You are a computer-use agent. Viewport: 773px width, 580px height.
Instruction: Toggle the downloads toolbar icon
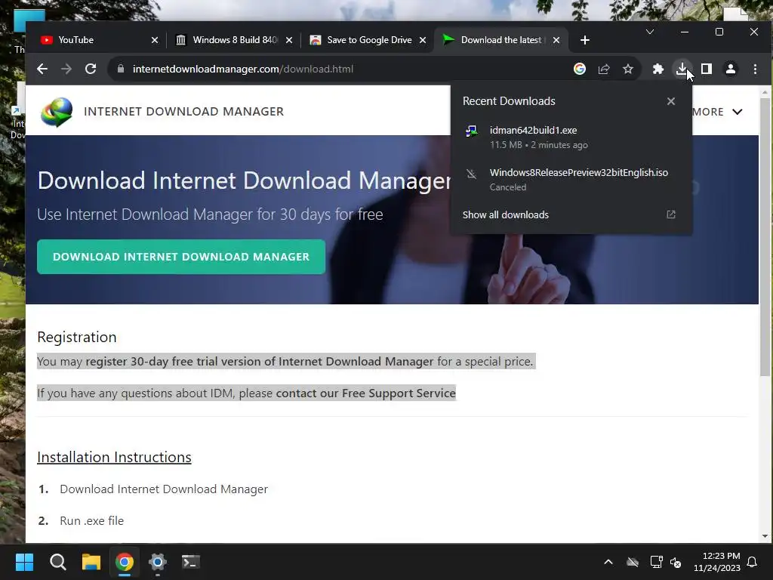(x=682, y=69)
